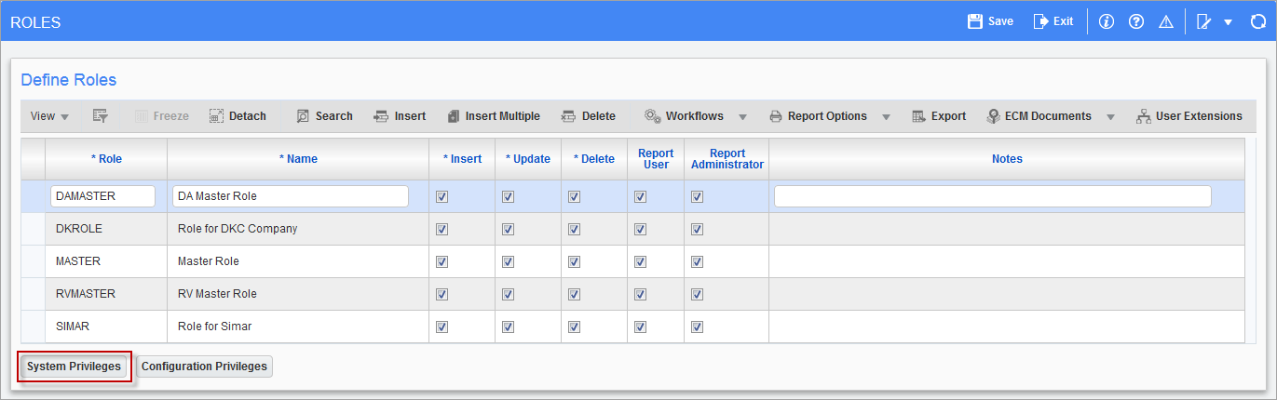Toggle Report Administrator checkbox for SIMAR
1277x400 pixels.
(x=698, y=327)
